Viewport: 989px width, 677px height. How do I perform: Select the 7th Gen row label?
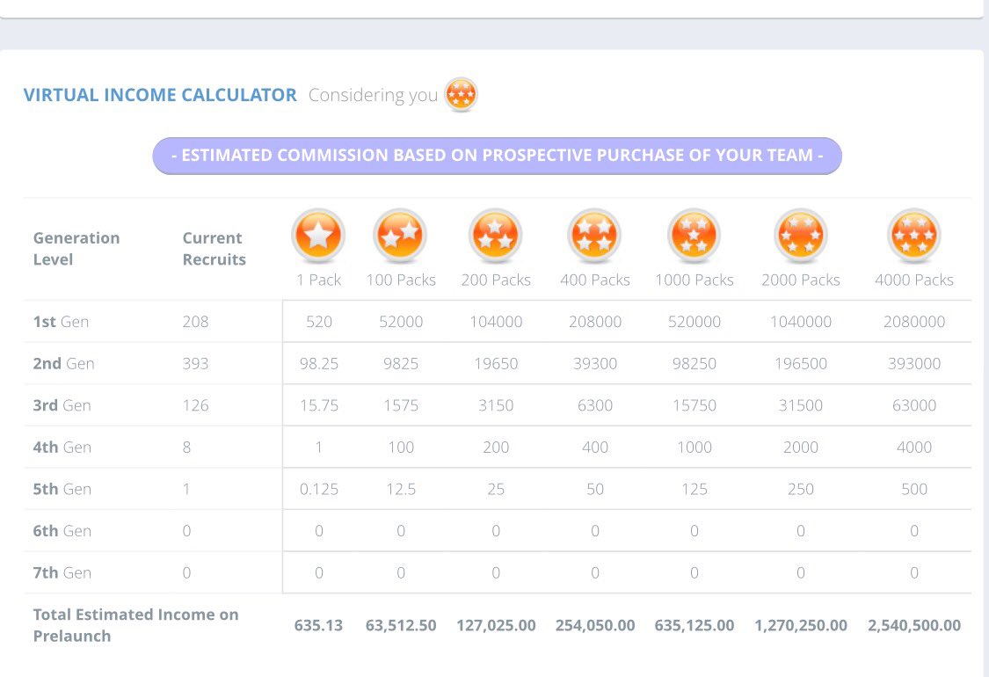tap(62, 573)
